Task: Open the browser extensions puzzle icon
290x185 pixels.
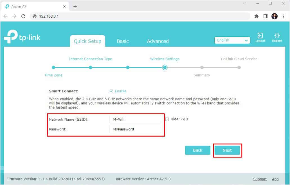Action: 256,16
